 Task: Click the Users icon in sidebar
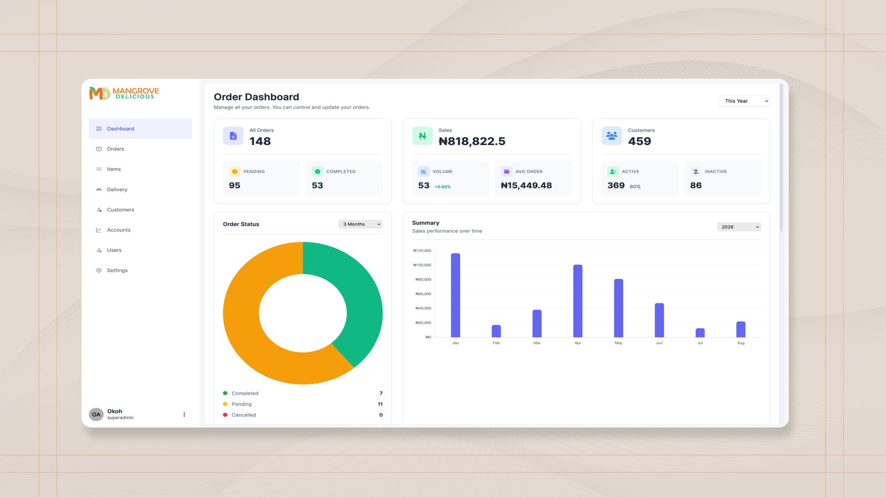[99, 250]
